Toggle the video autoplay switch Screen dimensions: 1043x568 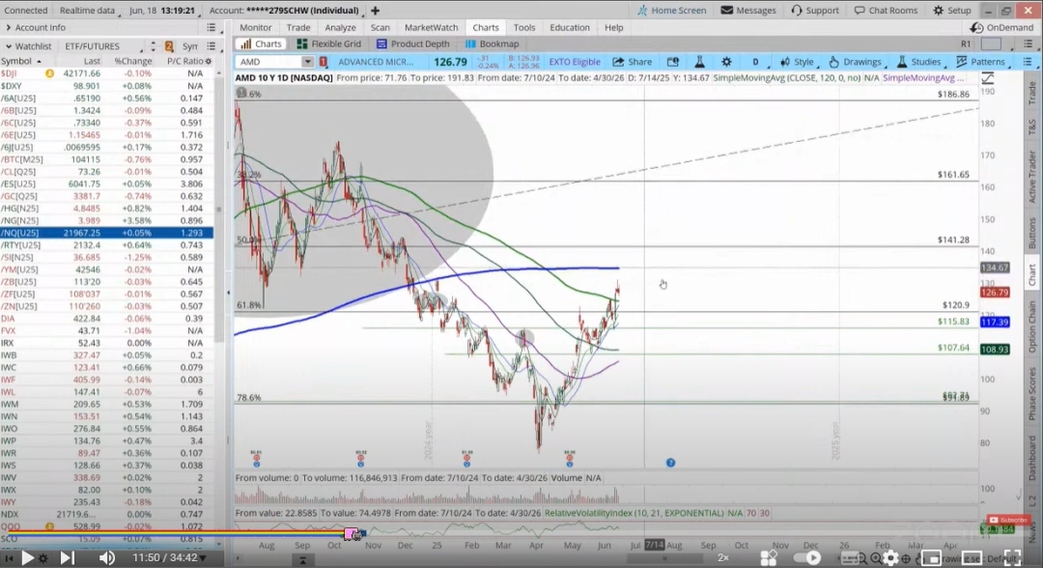tap(808, 557)
